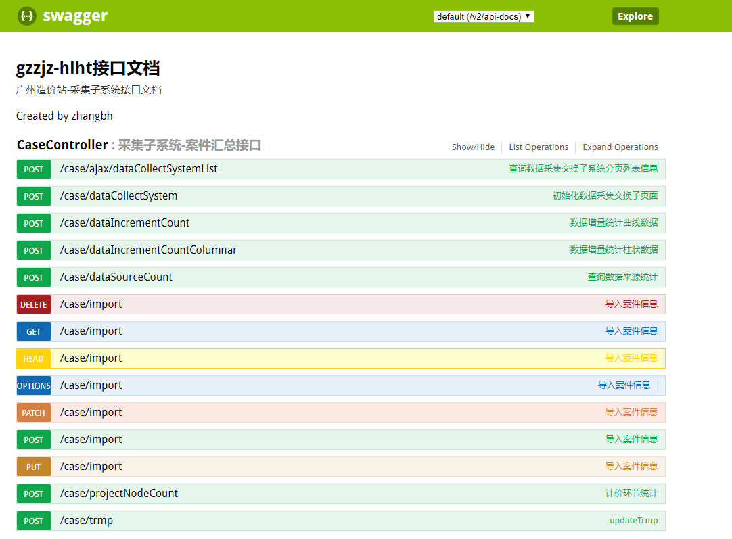Image resolution: width=732 pixels, height=539 pixels.
Task: Click 导入案件信息 in the GET row
Action: coord(632,331)
